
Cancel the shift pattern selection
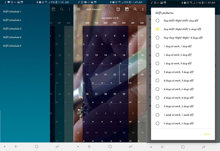click(207, 135)
